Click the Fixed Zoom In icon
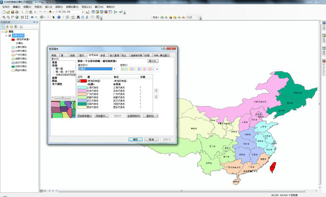 click(22, 17)
